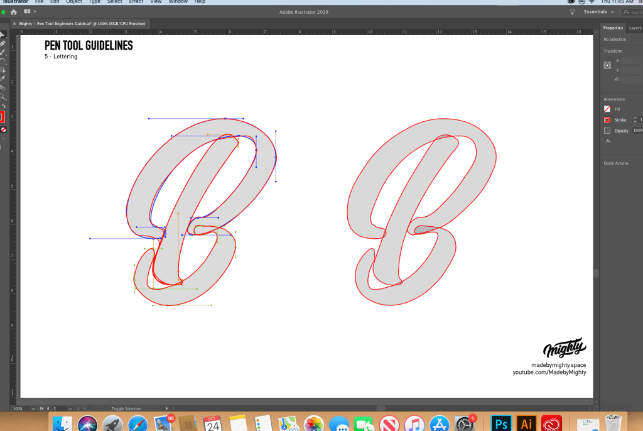Select the Eyedropper tool
The height and width of the screenshot is (431, 643).
tap(3, 79)
